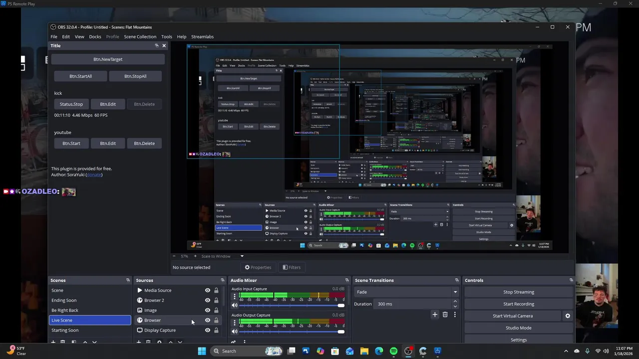Zoom out the preview with minus

click(x=174, y=256)
